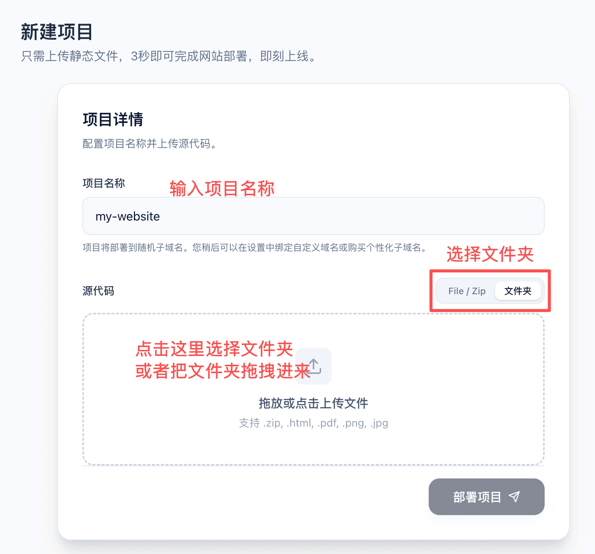This screenshot has width=595, height=554.
Task: Click the 源代码 section label
Action: point(98,291)
